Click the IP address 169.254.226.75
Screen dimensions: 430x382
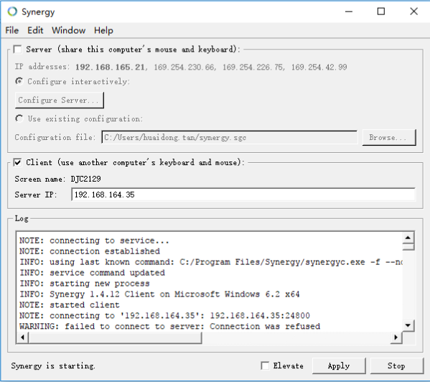pyautogui.click(x=253, y=67)
